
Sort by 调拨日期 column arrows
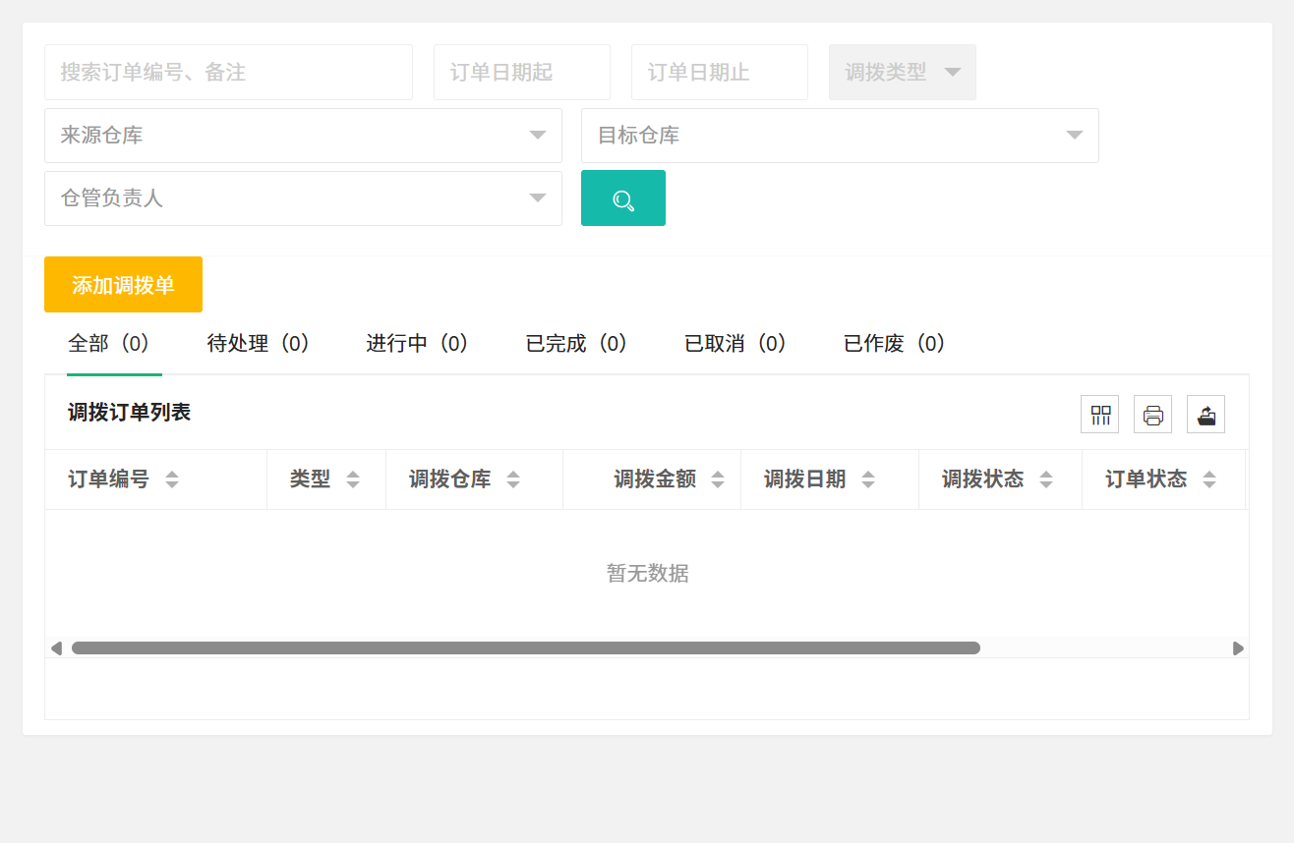[x=868, y=479]
